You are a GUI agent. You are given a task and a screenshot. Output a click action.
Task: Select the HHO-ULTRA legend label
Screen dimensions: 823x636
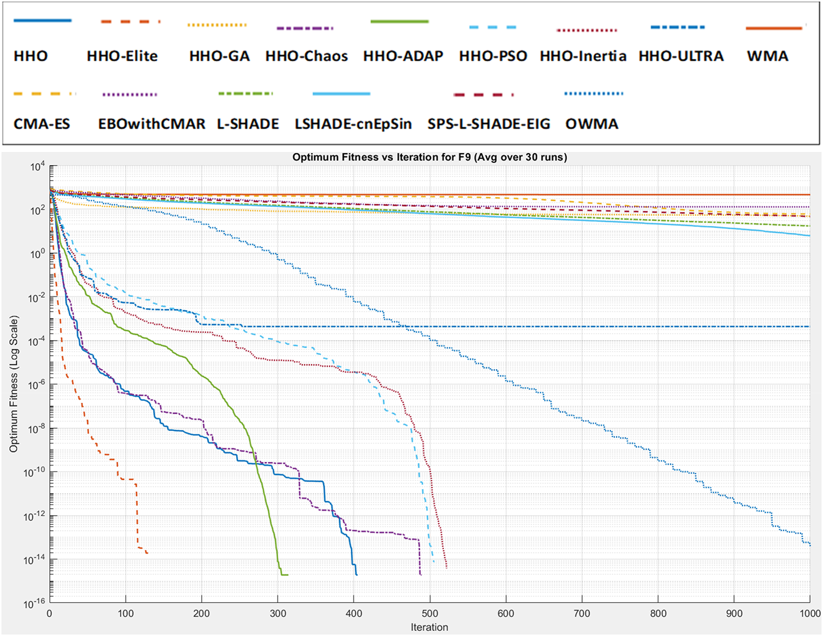[681, 56]
